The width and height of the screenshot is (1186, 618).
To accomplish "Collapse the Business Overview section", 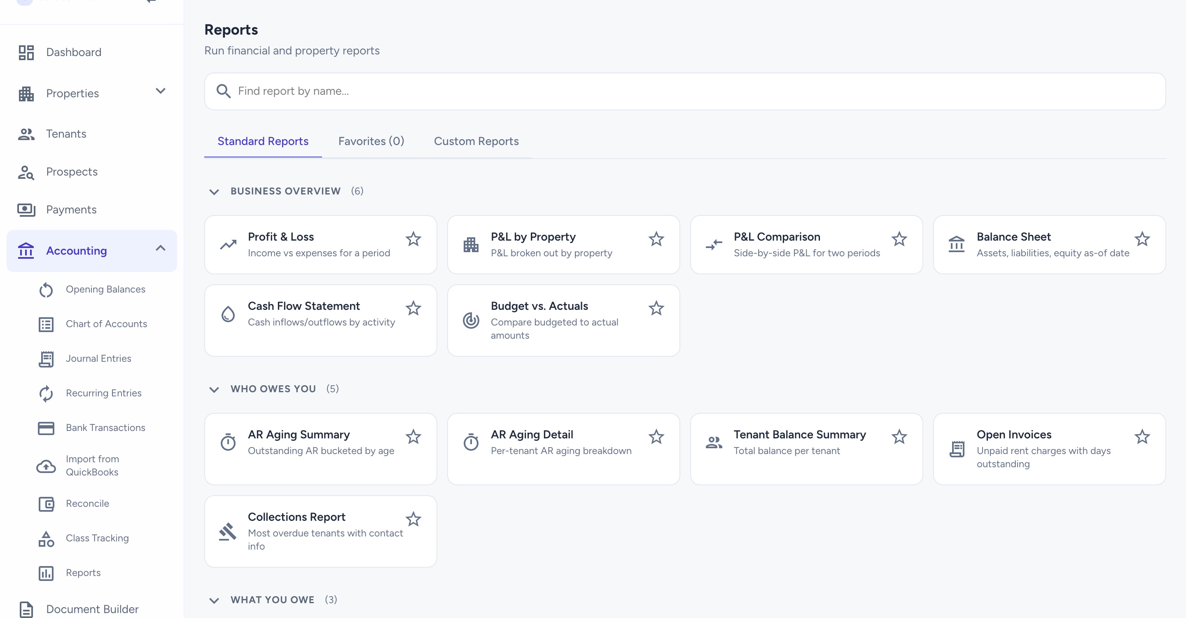I will click(x=214, y=192).
